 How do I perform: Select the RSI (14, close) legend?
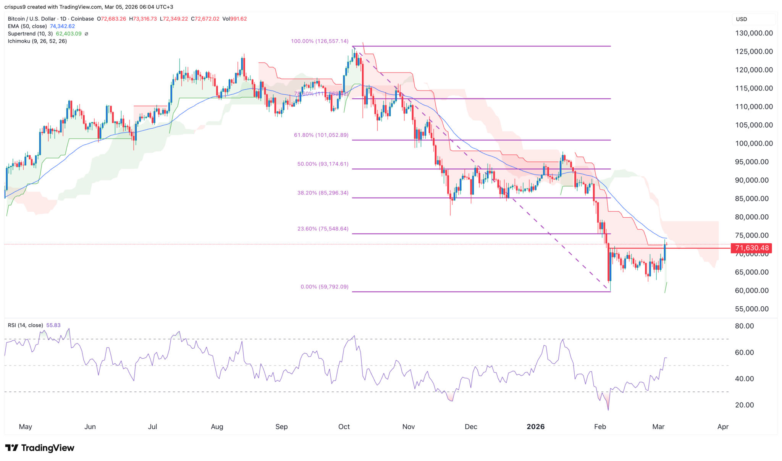point(25,325)
